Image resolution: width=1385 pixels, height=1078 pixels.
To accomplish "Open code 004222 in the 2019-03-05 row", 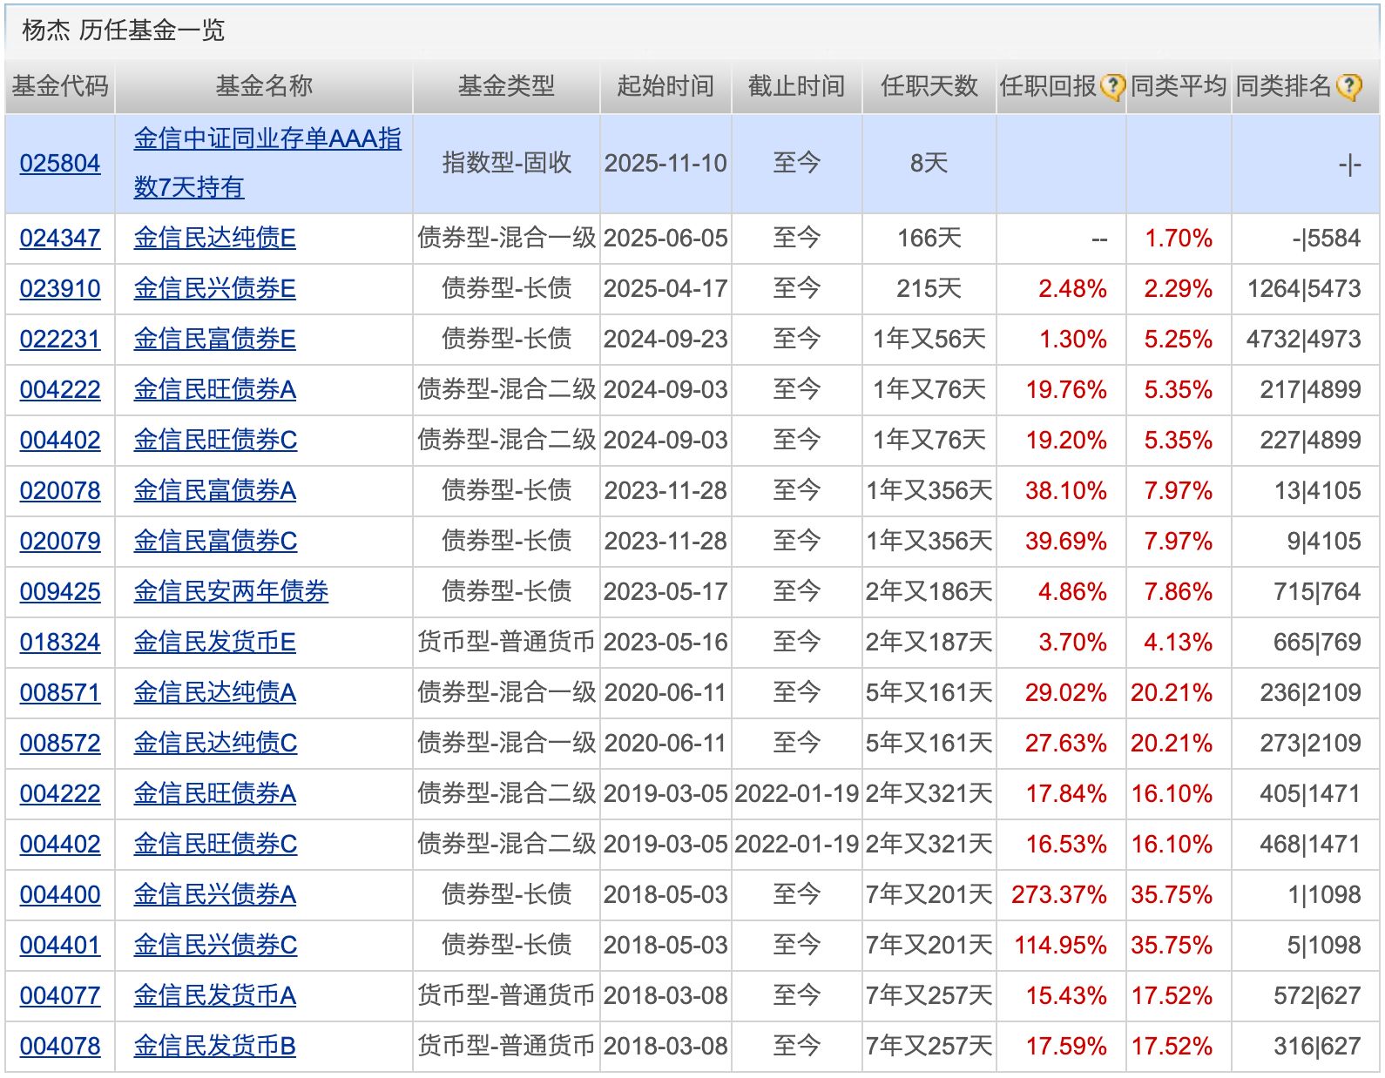I will click(x=60, y=794).
